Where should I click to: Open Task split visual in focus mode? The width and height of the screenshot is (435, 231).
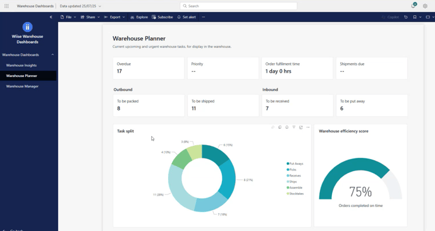coord(301,127)
